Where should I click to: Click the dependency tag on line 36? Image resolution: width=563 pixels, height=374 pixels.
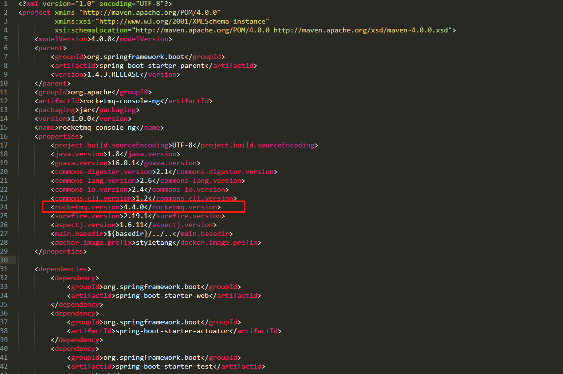coord(75,314)
